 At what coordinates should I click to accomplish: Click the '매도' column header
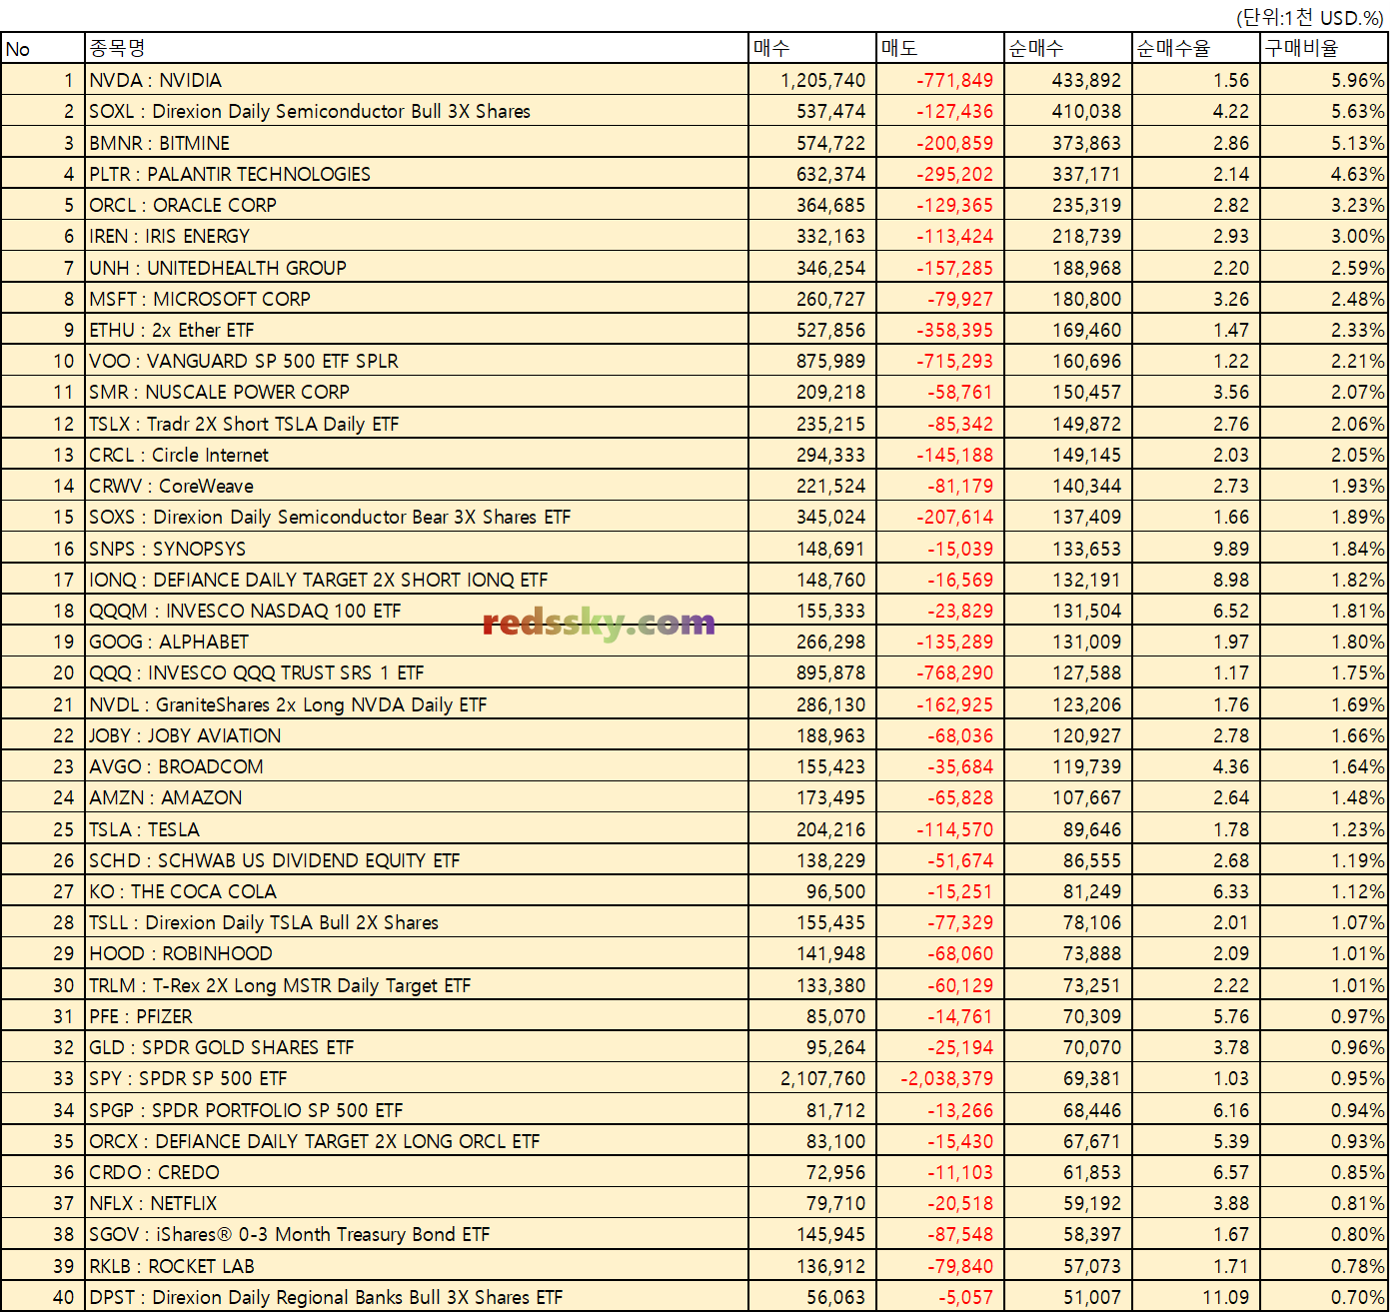coord(940,48)
